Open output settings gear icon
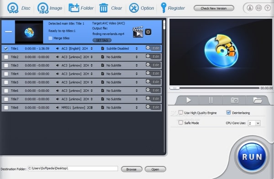This screenshot has height=179, width=274. [148, 32]
